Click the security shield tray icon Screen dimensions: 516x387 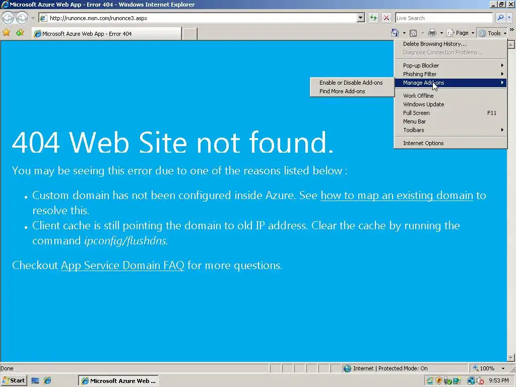tap(438, 381)
